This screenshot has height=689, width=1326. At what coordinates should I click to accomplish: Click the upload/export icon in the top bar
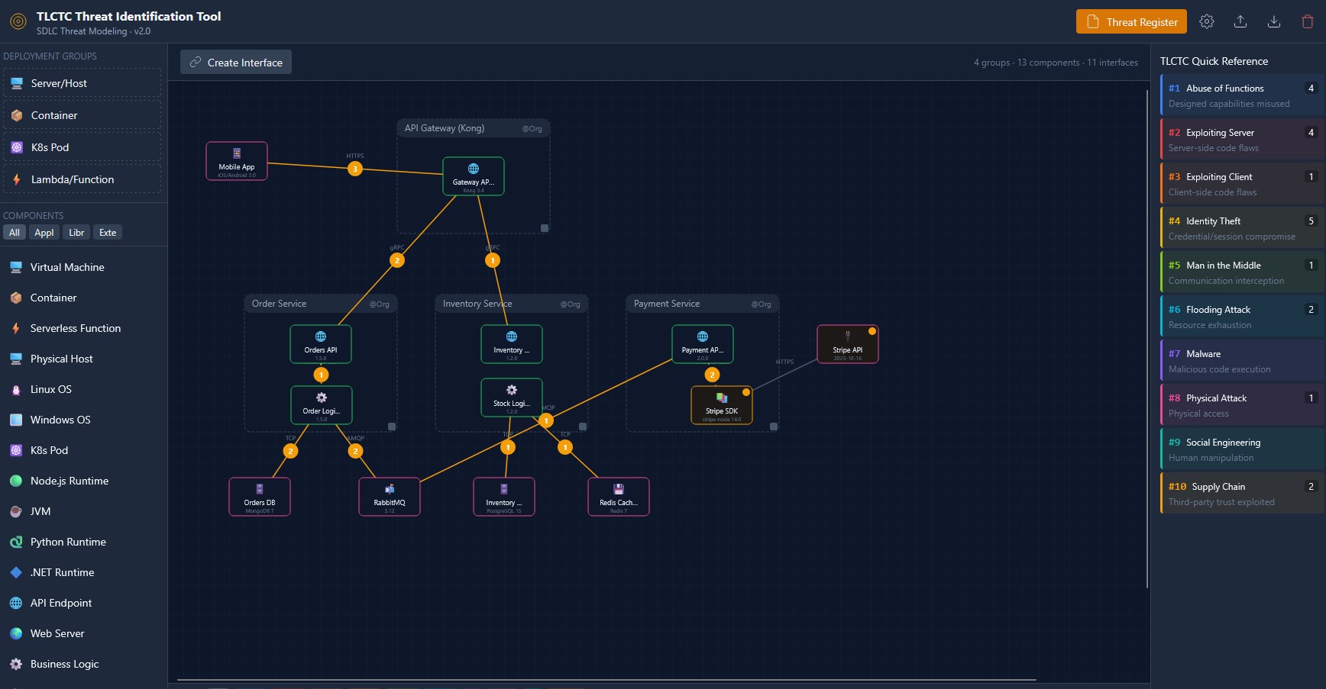click(1240, 21)
